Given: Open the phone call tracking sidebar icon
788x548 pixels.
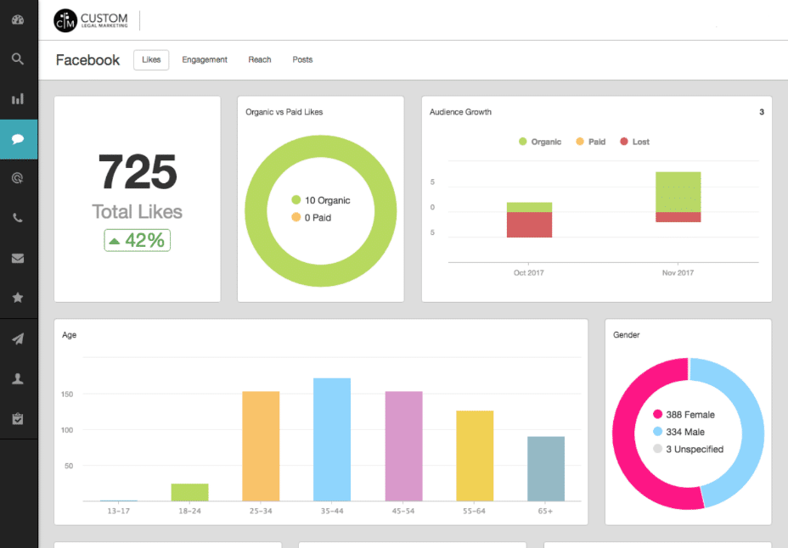Looking at the screenshot, I should (18, 218).
